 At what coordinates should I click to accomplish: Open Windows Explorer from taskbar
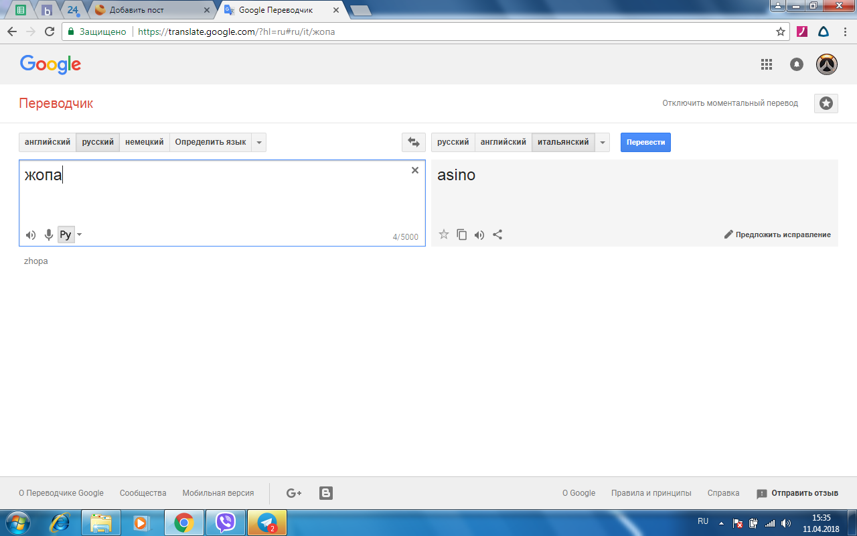coord(101,522)
